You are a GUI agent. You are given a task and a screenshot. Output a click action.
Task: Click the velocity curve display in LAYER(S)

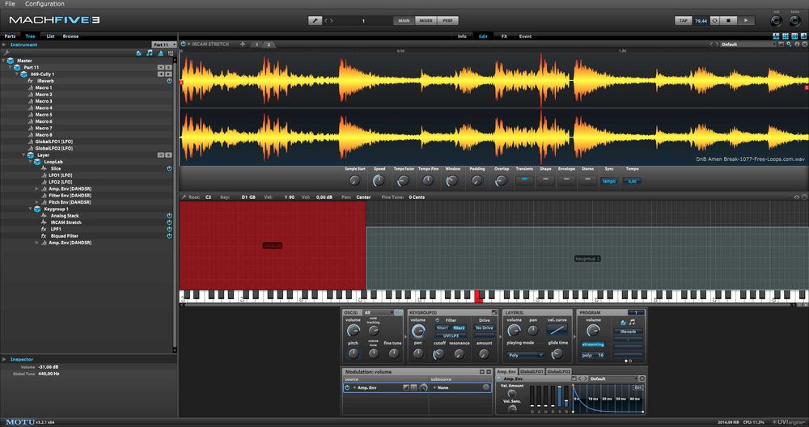[557, 331]
